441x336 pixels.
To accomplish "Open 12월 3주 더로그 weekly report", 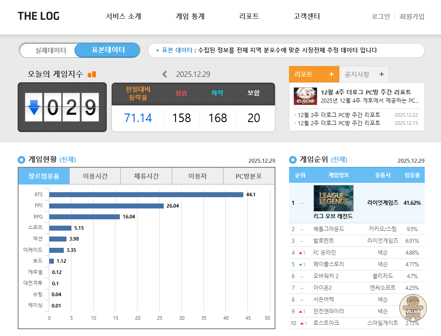I will coord(339,115).
